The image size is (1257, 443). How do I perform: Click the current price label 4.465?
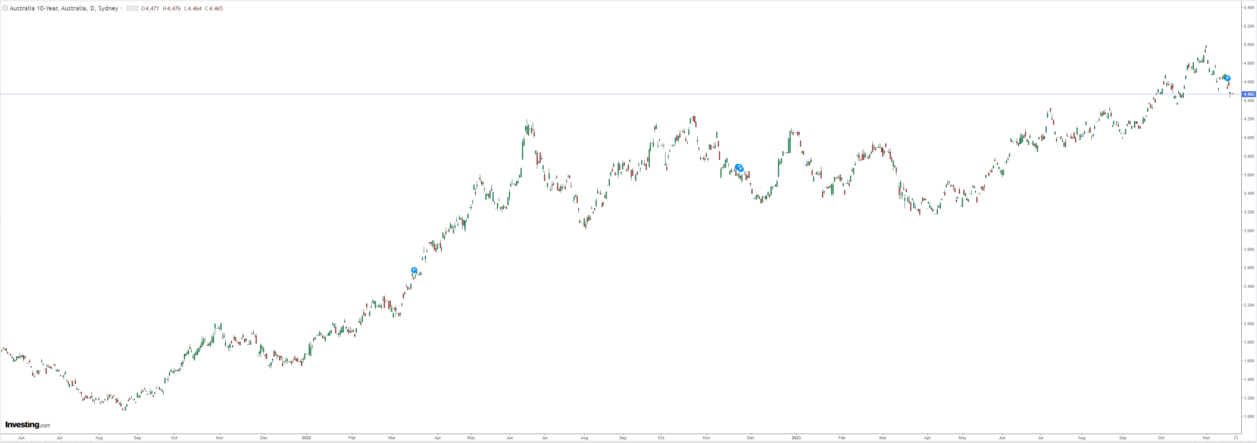1248,94
